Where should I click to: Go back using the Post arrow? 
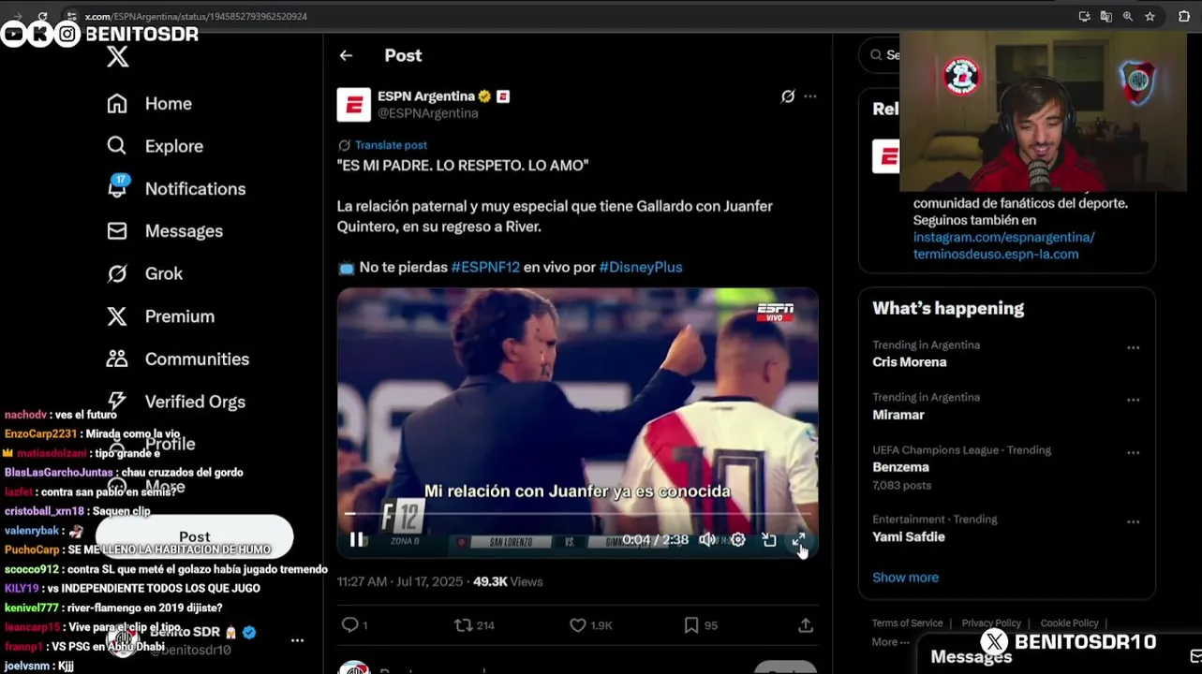[346, 55]
